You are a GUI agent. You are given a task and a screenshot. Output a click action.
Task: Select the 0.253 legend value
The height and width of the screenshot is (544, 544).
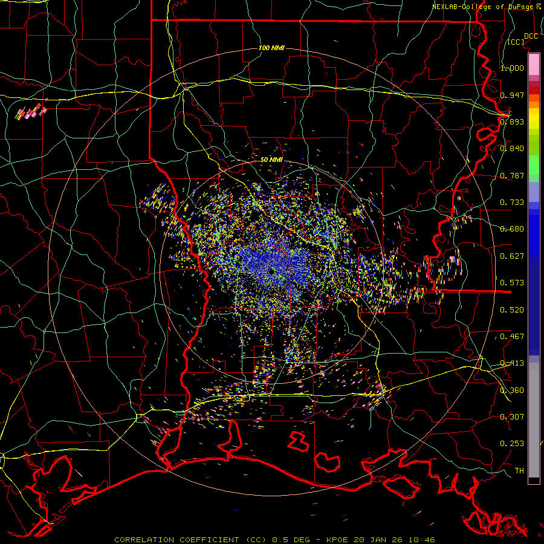[512, 444]
